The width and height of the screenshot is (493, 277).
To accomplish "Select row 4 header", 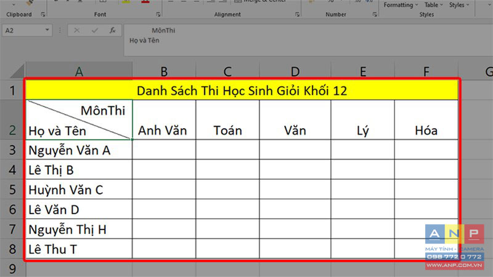I will coord(12,170).
